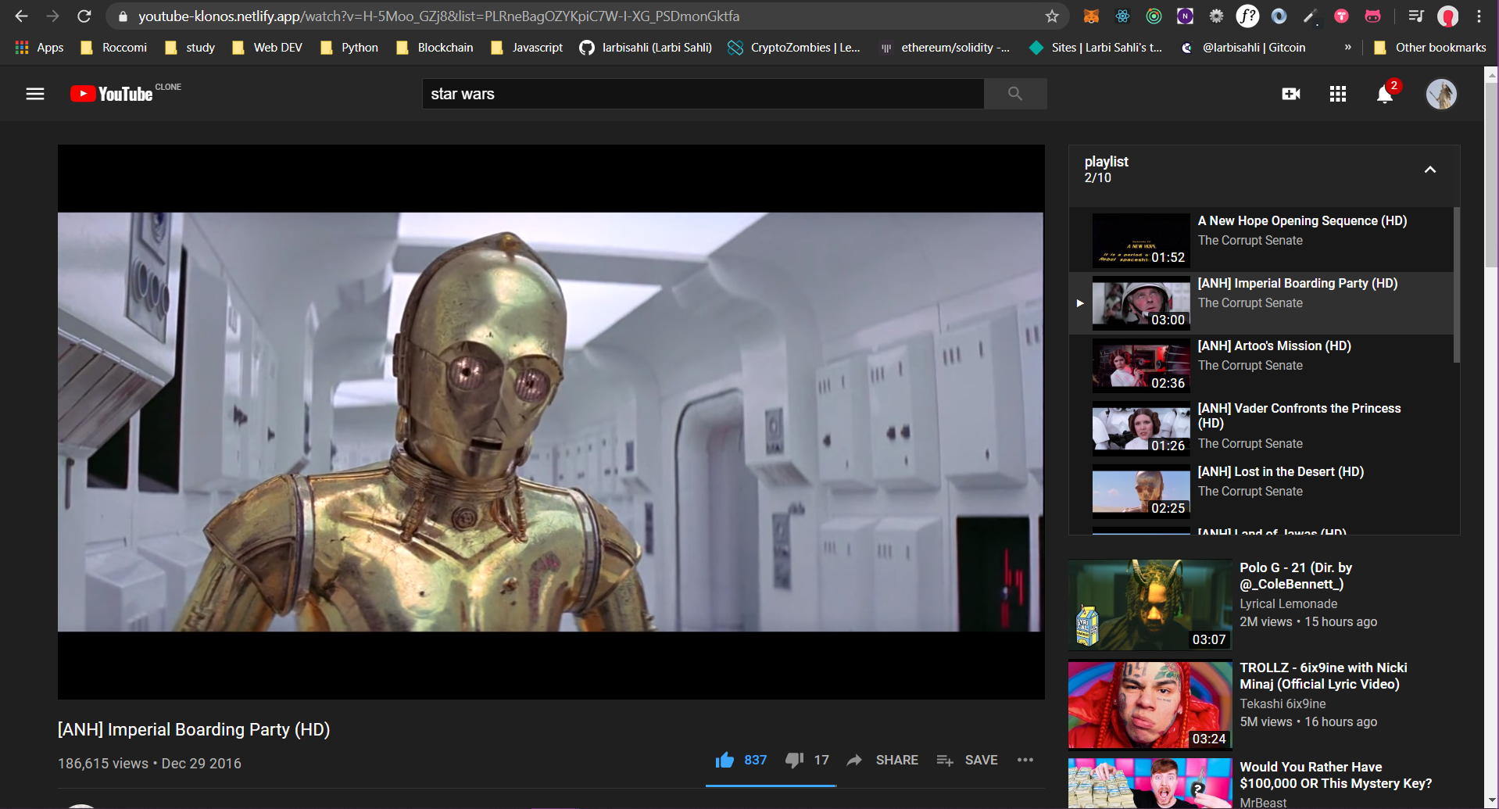Screen dimensions: 1499x809
Task: Open the TROLLZ 6ix9ine video thumbnail
Action: click(1150, 704)
